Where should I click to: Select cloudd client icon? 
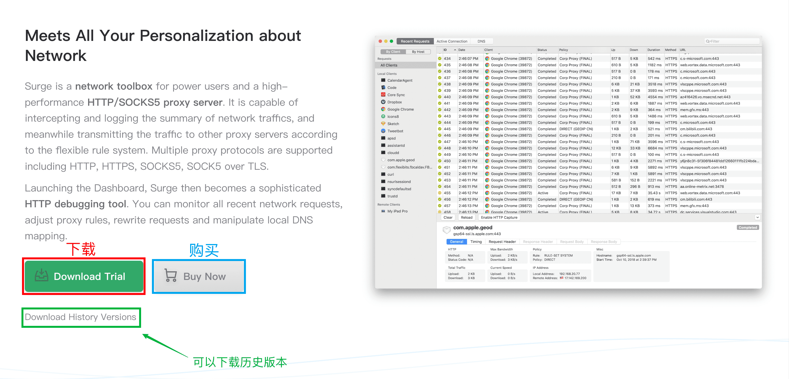383,152
